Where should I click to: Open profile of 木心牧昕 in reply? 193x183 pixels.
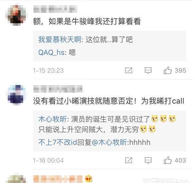[x=52, y=119]
